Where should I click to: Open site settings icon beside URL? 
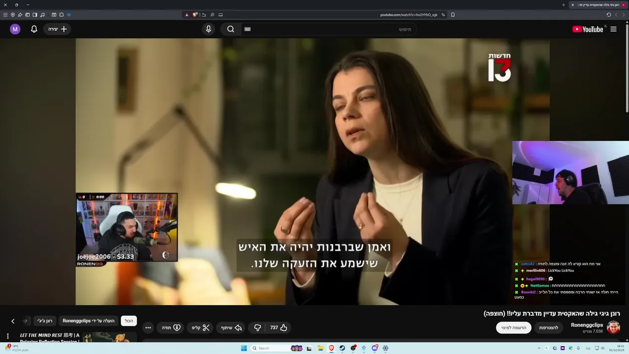(x=443, y=15)
